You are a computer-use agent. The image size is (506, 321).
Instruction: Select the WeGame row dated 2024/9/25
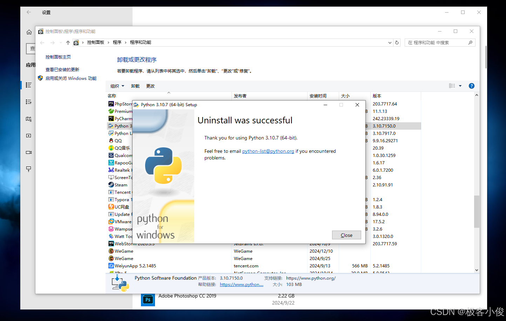pos(263,258)
